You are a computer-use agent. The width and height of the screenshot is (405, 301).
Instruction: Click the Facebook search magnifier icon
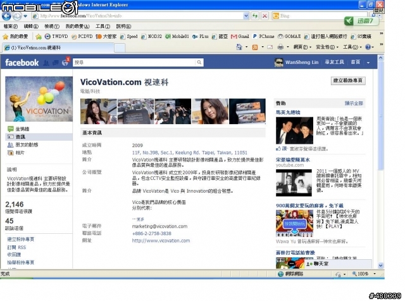(199, 62)
